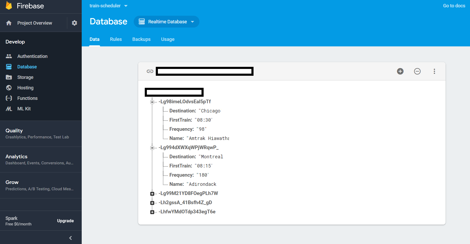Open project settings with the gear icon
The width and height of the screenshot is (470, 244).
pyautogui.click(x=74, y=23)
